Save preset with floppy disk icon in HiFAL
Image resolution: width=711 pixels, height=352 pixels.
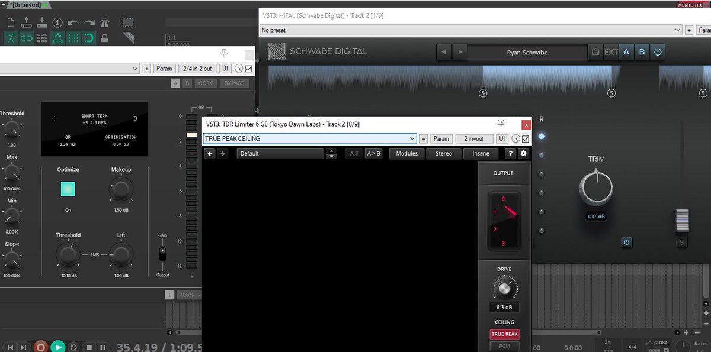pos(595,52)
